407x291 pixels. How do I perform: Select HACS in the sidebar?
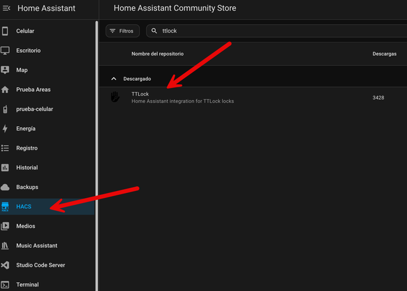click(24, 207)
